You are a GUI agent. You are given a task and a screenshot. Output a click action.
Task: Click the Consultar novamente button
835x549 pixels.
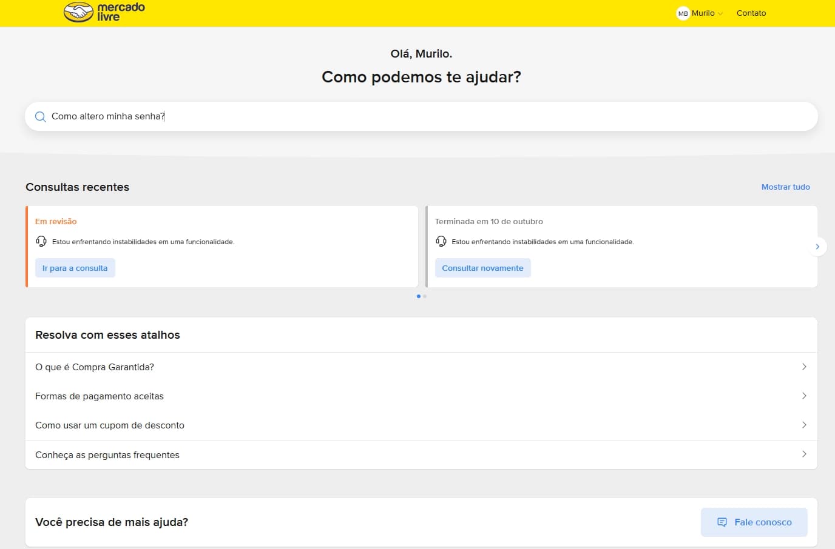pyautogui.click(x=483, y=268)
